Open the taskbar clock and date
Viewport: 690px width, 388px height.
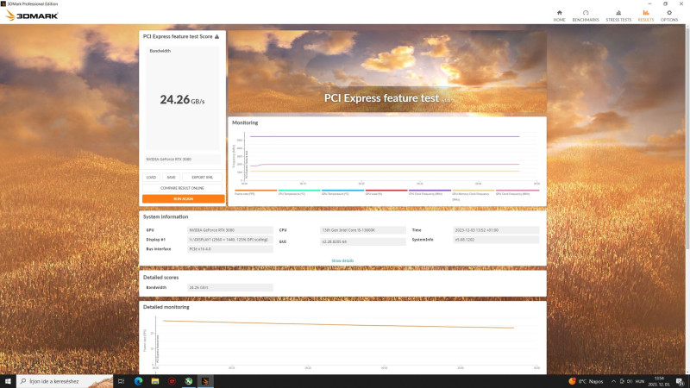point(659,381)
